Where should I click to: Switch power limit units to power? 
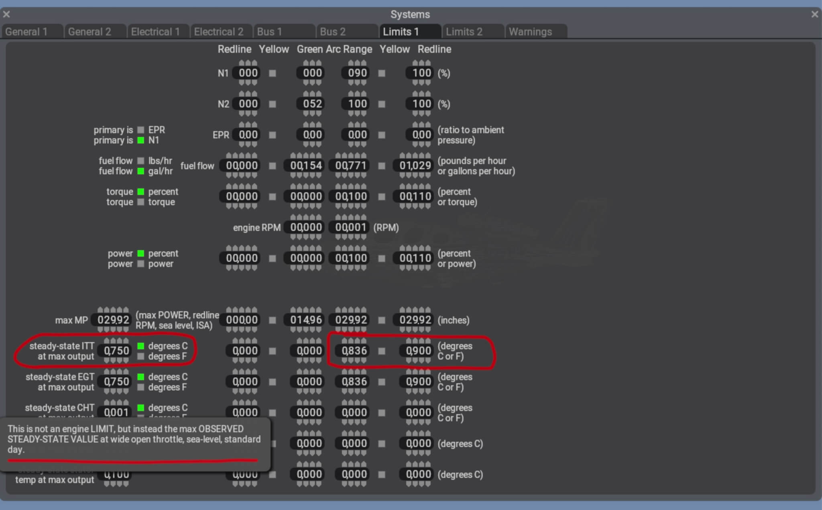tap(141, 264)
